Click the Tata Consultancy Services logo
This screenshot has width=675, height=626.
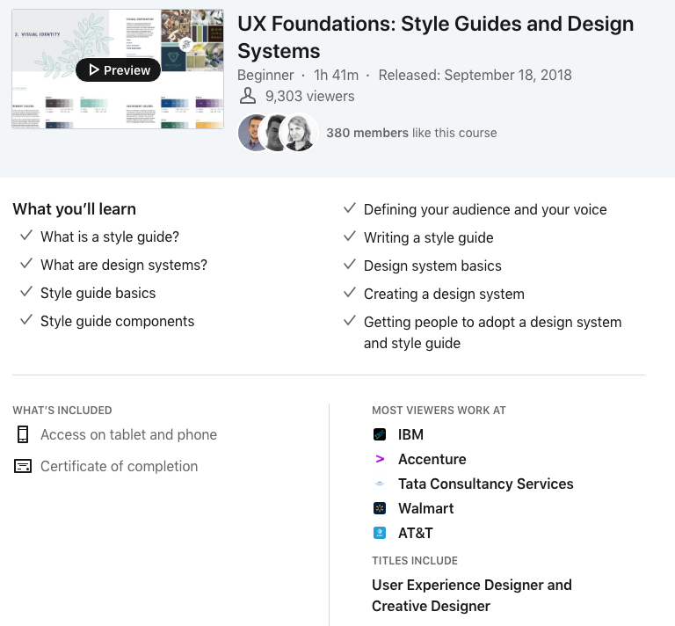tap(380, 484)
